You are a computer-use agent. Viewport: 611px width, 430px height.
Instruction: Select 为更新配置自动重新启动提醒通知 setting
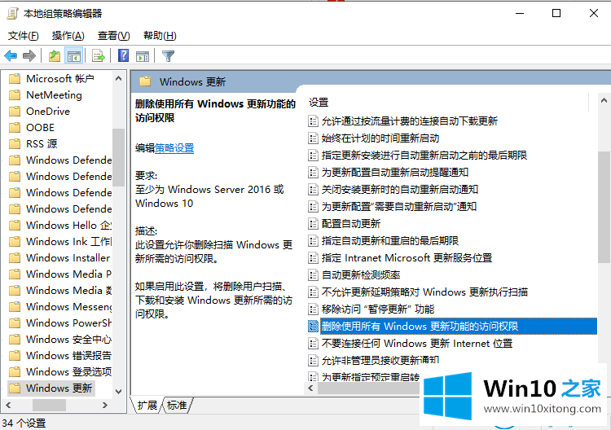click(395, 172)
